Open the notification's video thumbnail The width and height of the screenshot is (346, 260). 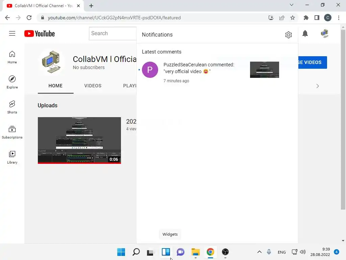pyautogui.click(x=264, y=70)
